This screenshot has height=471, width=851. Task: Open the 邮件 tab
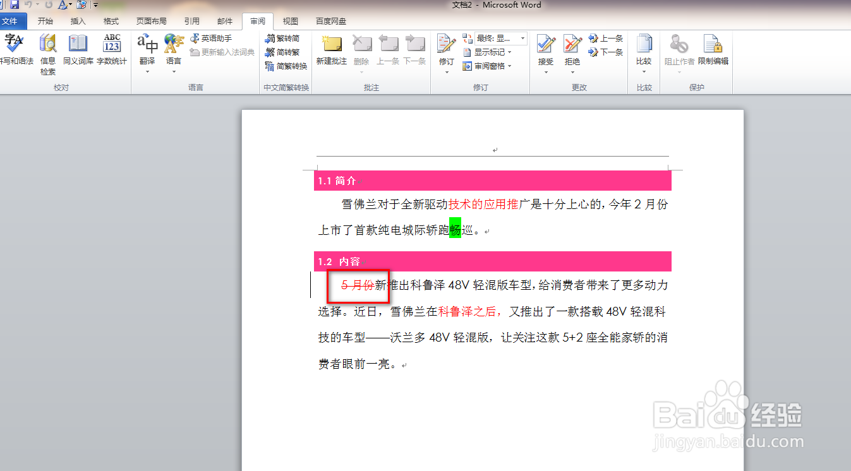pyautogui.click(x=225, y=21)
